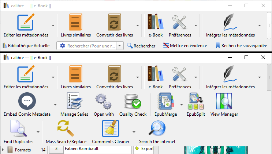The height and width of the screenshot is (154, 272).
Task: Click Convertir des livres in upper window
Action: click(x=115, y=26)
